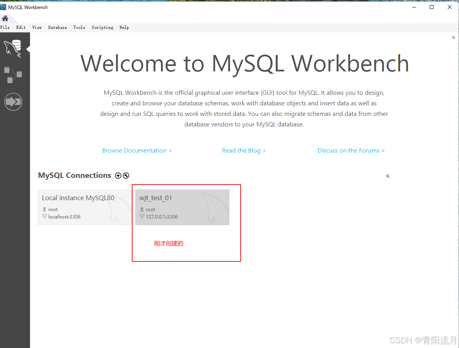This screenshot has width=459, height=348.
Task: Close the MySQL Workbench window
Action: click(x=450, y=7)
